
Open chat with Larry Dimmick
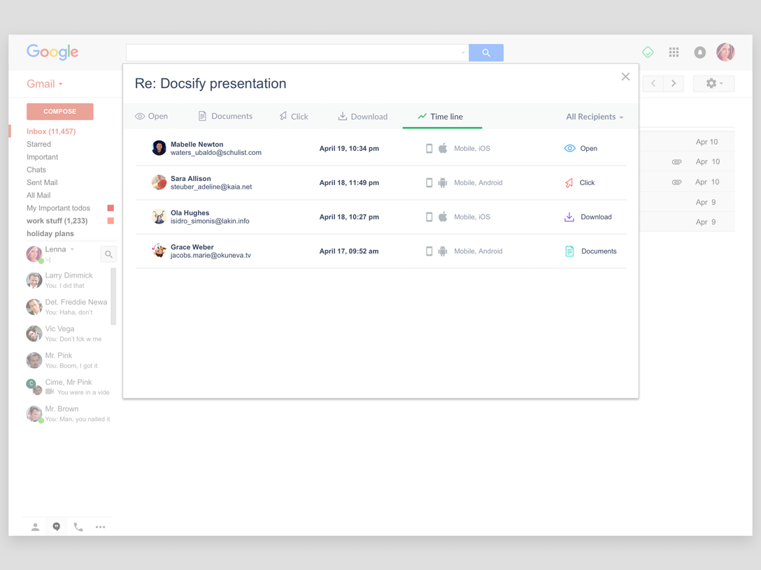[x=68, y=280]
